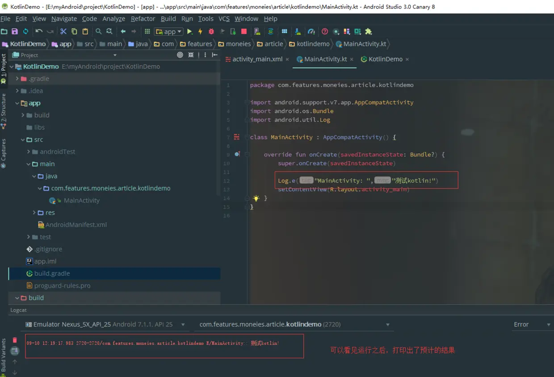Navigate back with the left arrow icon

pos(123,31)
